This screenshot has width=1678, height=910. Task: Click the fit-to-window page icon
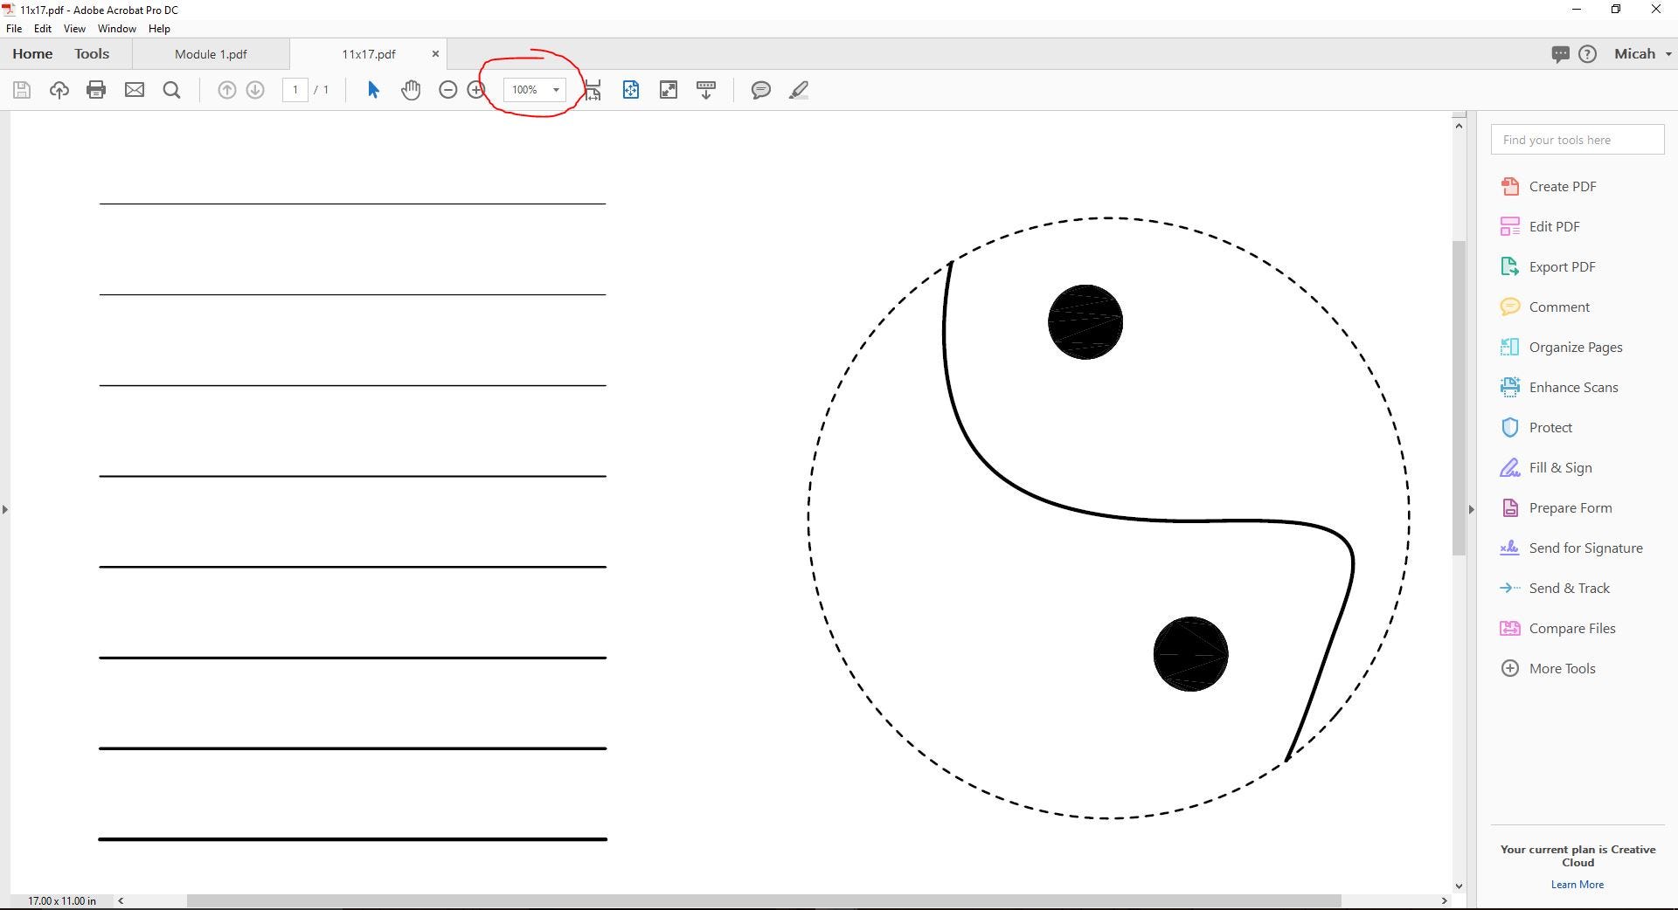[x=631, y=90]
